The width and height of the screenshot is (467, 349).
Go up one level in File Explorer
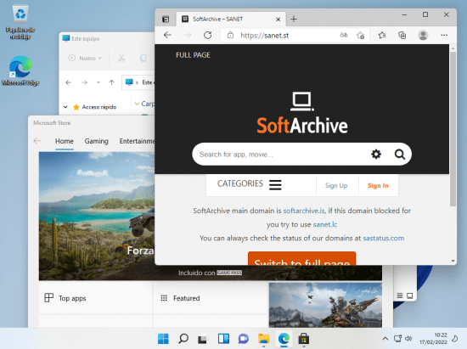pyautogui.click(x=112, y=82)
